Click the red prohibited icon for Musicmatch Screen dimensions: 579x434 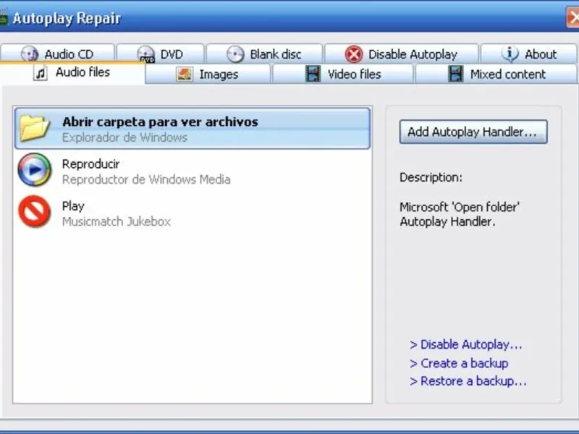(x=34, y=211)
